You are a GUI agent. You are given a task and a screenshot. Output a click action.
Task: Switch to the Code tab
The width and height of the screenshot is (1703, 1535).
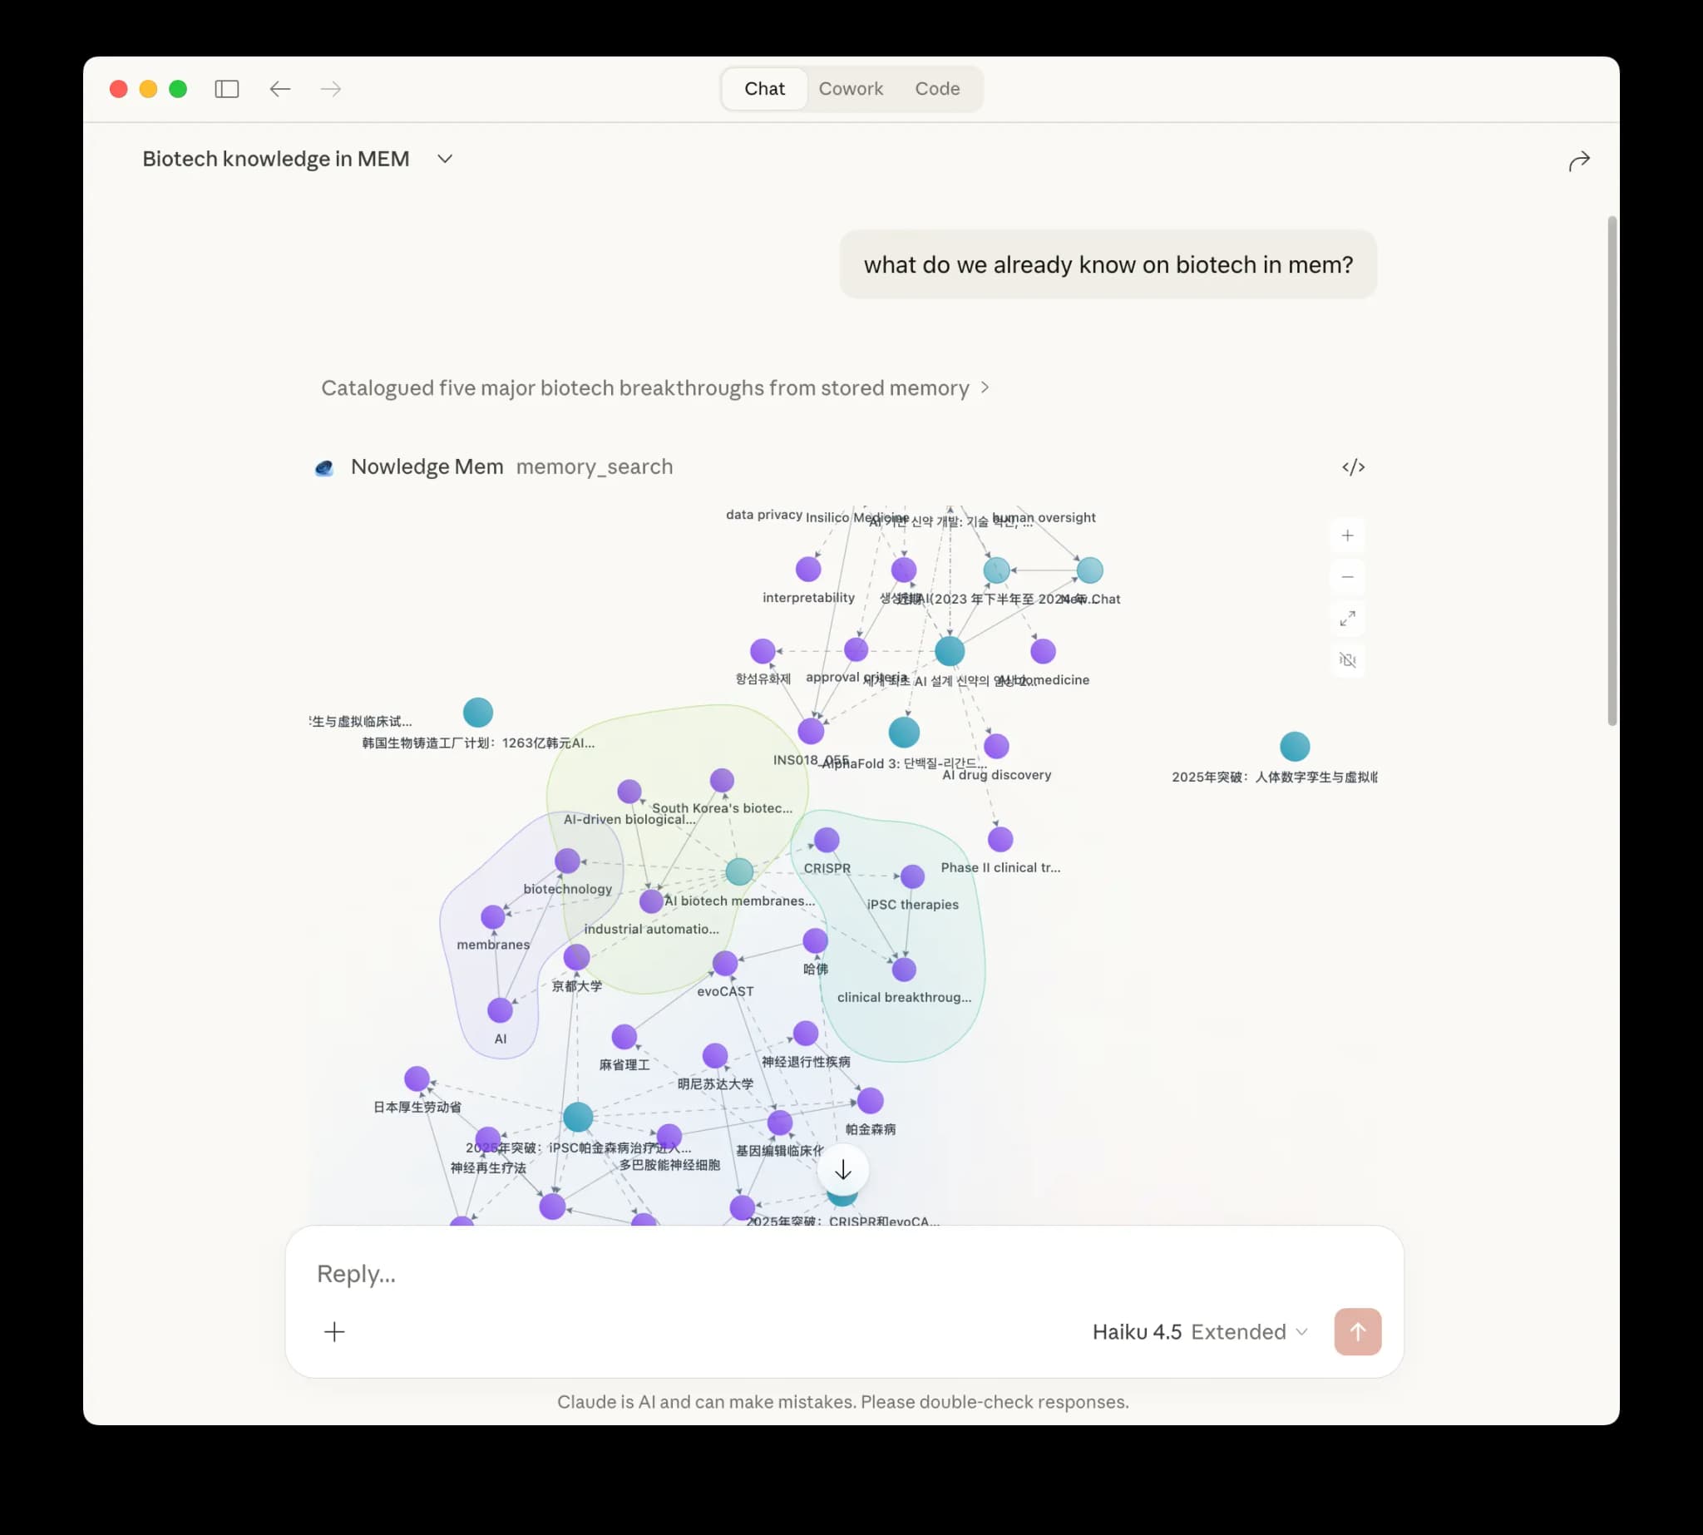click(x=937, y=87)
